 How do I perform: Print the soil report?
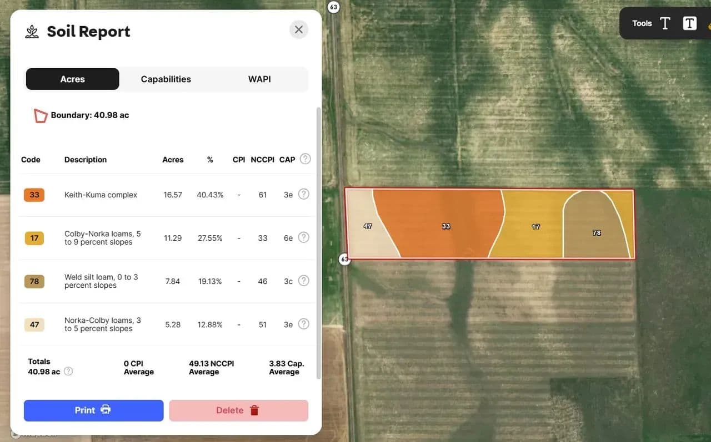tap(93, 410)
